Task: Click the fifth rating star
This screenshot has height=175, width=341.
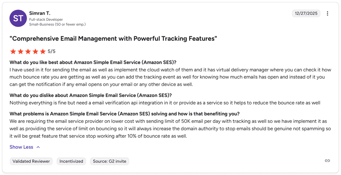Action: pos(43,51)
